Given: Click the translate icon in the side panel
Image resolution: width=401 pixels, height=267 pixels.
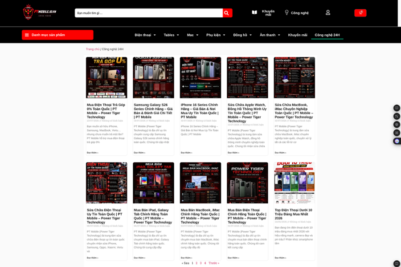Looking at the screenshot, I should pyautogui.click(x=397, y=116).
